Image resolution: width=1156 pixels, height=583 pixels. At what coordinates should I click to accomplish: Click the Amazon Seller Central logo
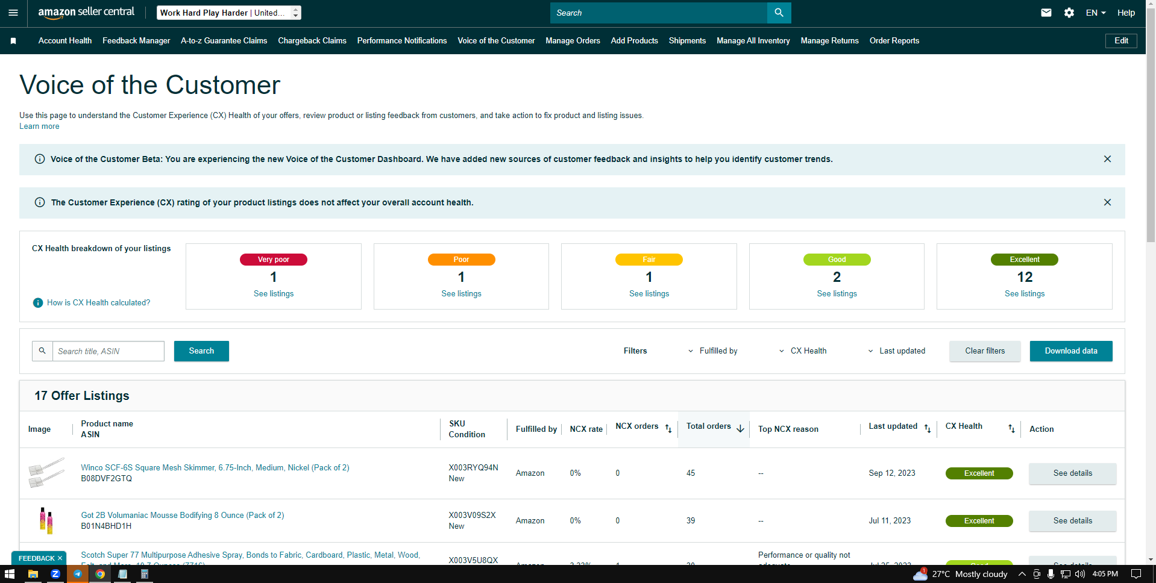coord(86,13)
